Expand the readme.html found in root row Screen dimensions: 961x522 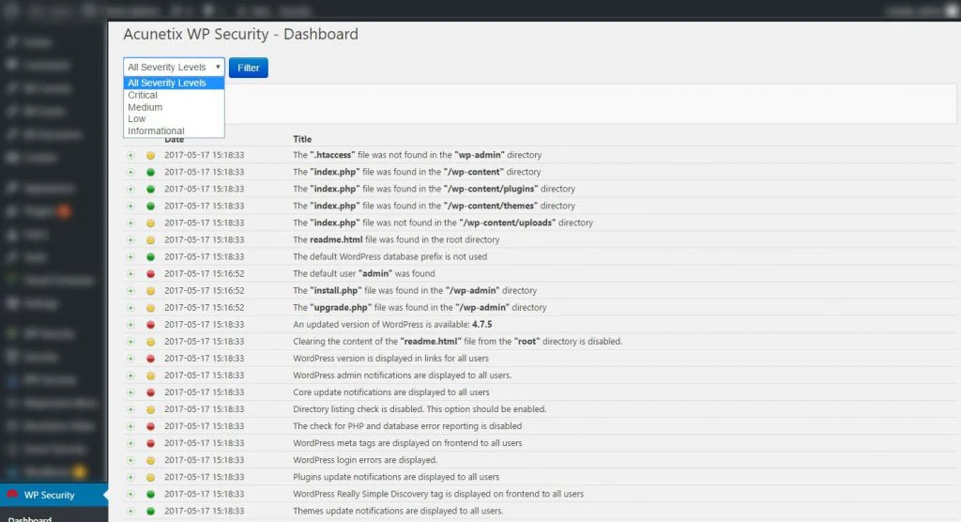pos(130,239)
